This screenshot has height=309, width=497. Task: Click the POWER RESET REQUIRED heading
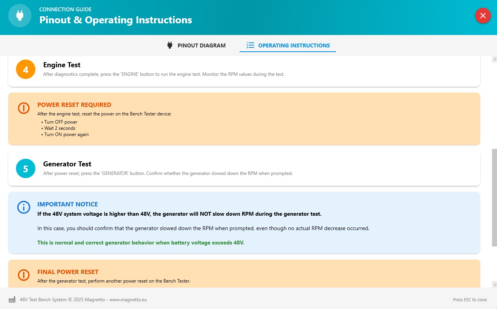[74, 105]
